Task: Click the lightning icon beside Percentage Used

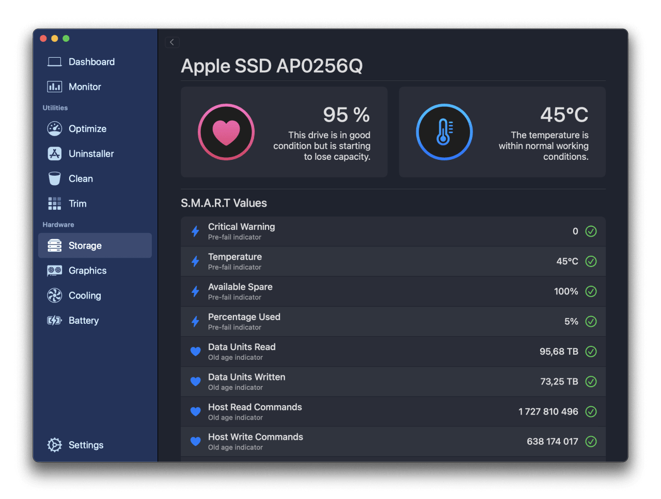Action: pyautogui.click(x=195, y=322)
